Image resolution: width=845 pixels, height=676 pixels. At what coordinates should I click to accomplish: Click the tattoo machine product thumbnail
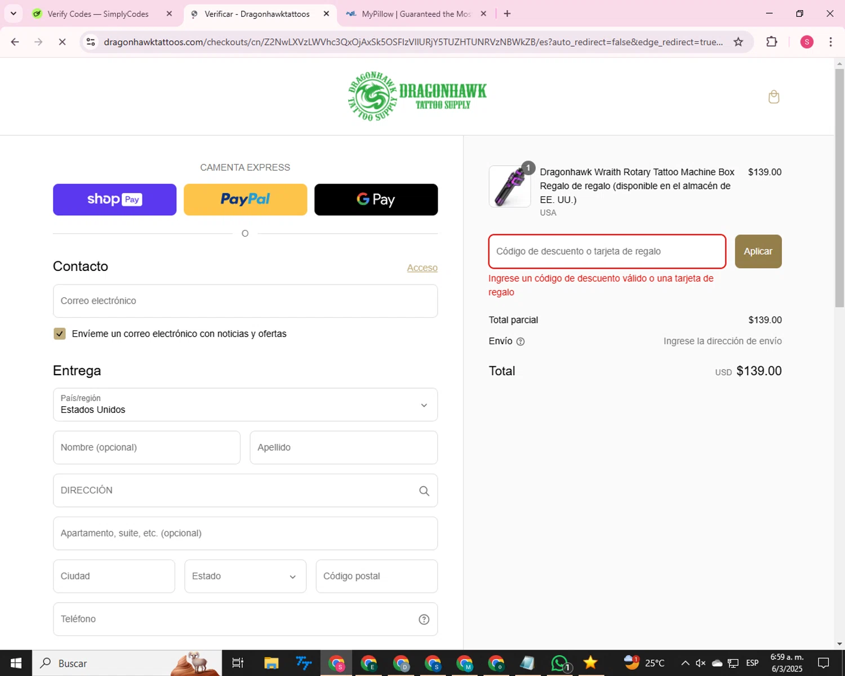[510, 186]
